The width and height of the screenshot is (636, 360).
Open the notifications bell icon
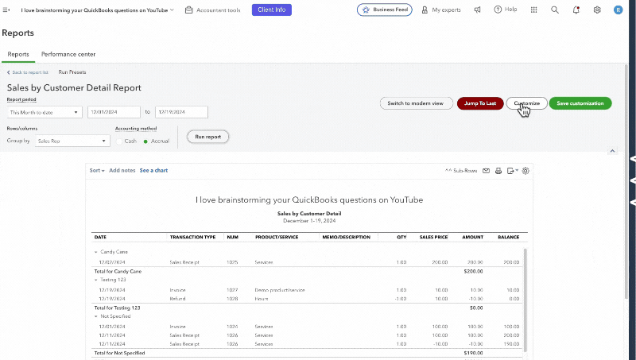[576, 10]
